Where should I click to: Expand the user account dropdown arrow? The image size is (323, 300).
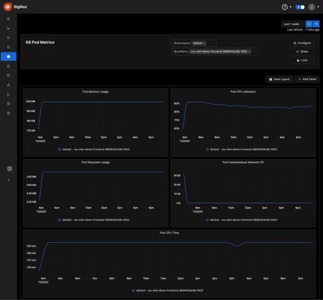click(x=318, y=7)
